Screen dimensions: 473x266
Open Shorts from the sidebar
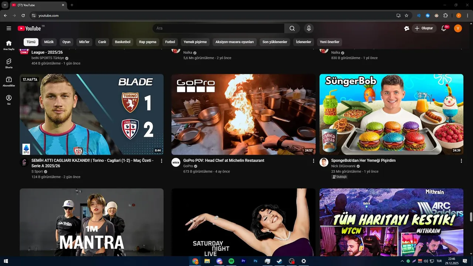click(9, 64)
